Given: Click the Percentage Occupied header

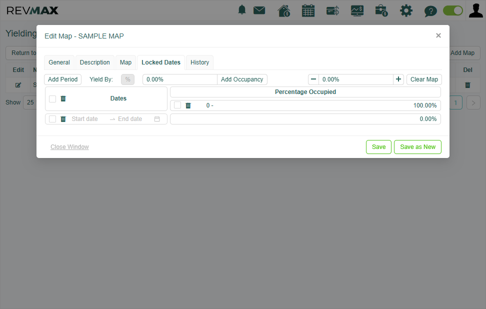Looking at the screenshot, I should coord(305,92).
